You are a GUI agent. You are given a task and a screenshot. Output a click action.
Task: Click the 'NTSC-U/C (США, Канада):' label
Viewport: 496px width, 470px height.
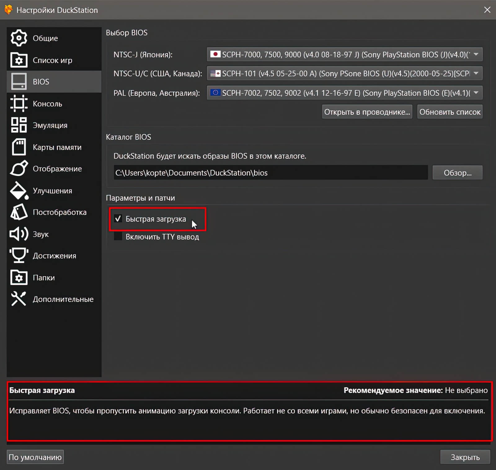[157, 73]
